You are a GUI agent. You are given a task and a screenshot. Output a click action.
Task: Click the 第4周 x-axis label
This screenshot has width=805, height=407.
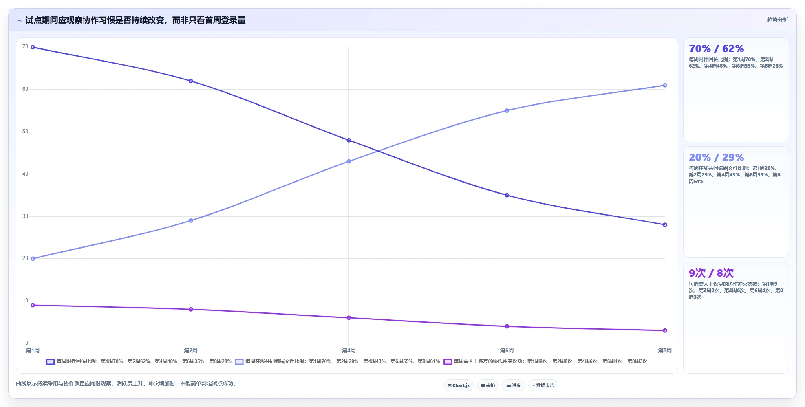pyautogui.click(x=349, y=350)
